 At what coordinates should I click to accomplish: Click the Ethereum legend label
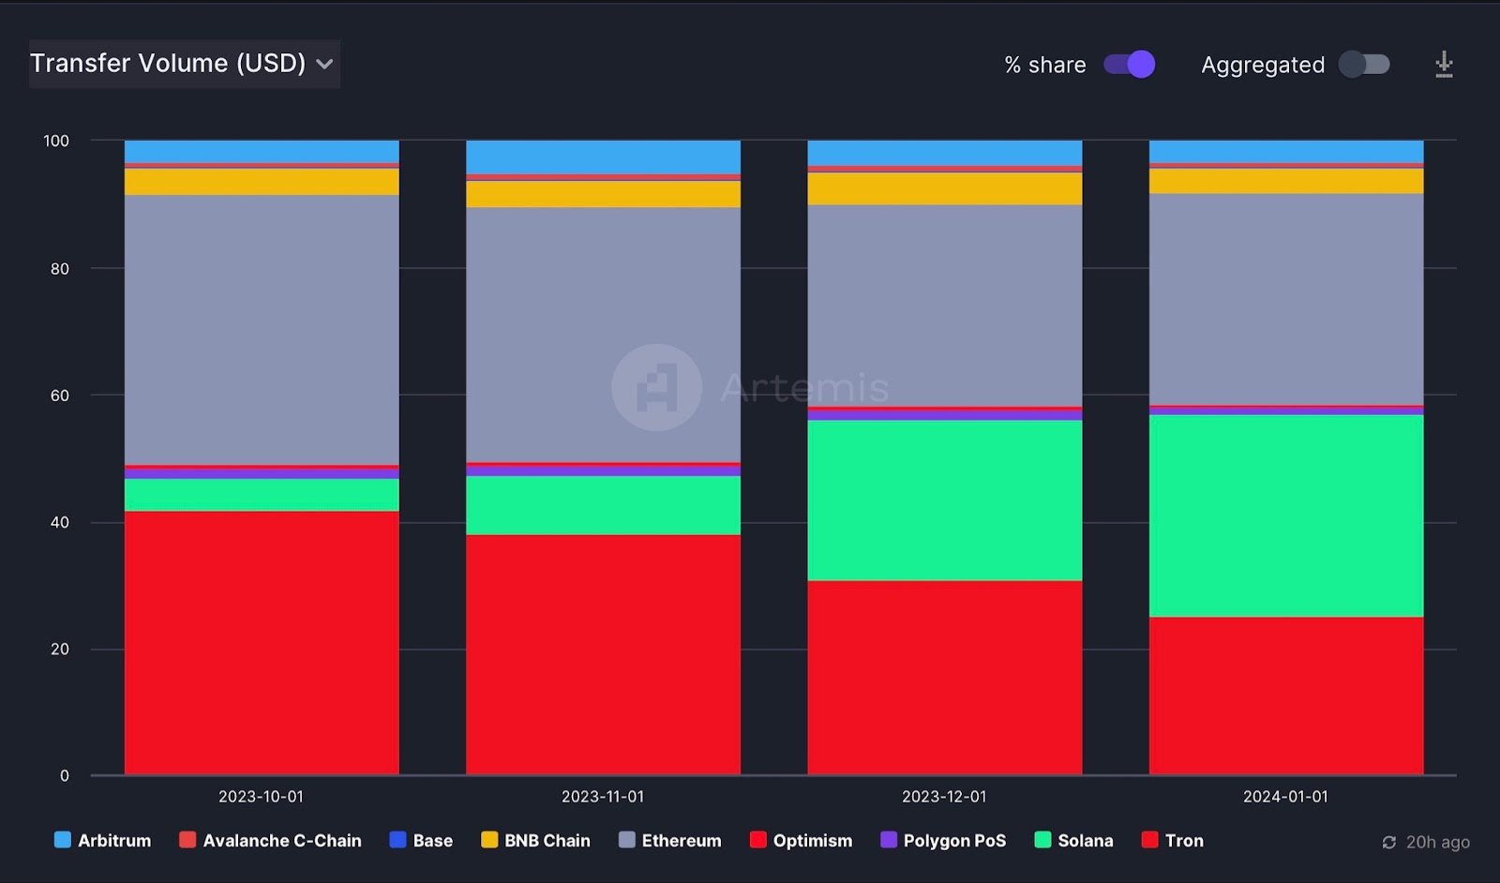[682, 841]
